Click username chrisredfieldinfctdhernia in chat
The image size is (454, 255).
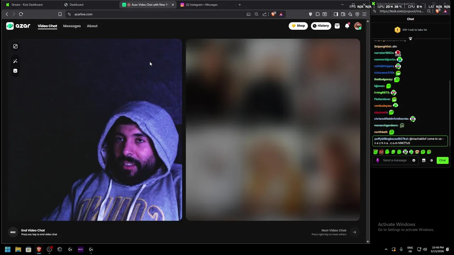(391, 119)
